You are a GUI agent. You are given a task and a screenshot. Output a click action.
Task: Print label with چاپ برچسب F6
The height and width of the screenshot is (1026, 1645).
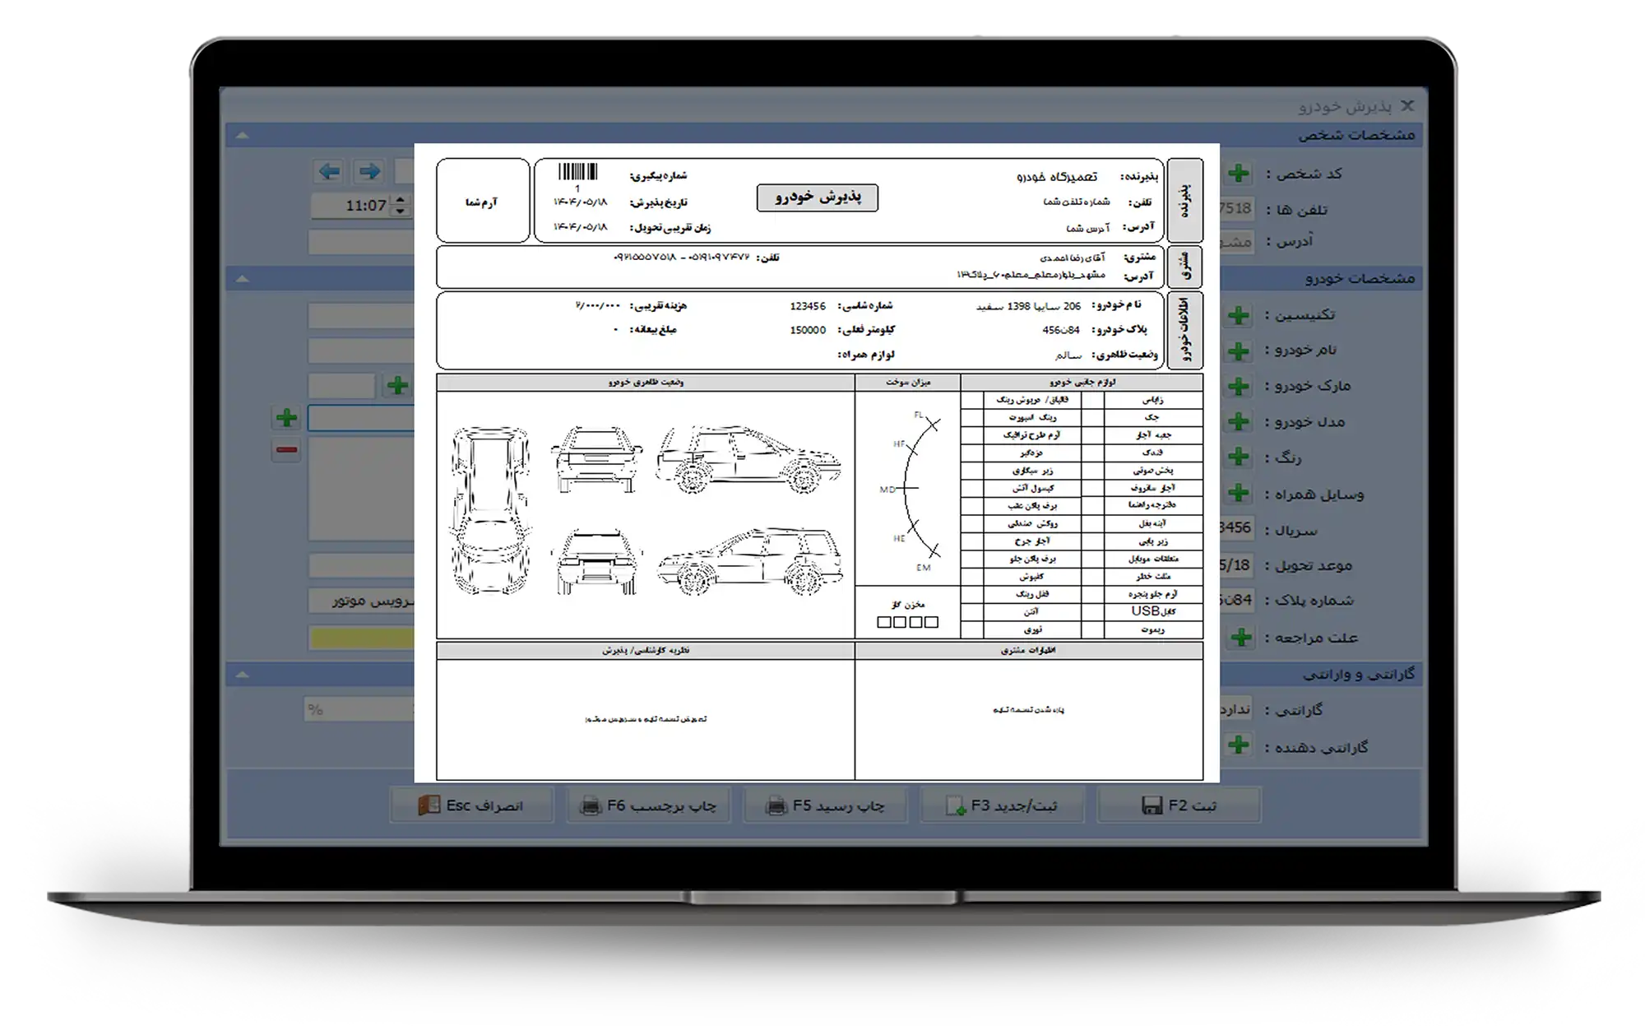pos(648,805)
